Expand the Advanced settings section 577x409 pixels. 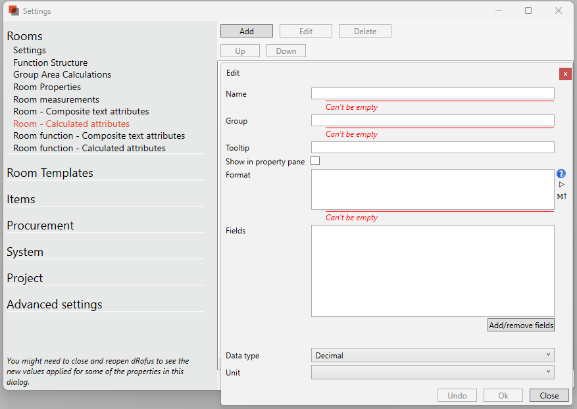[x=55, y=304]
